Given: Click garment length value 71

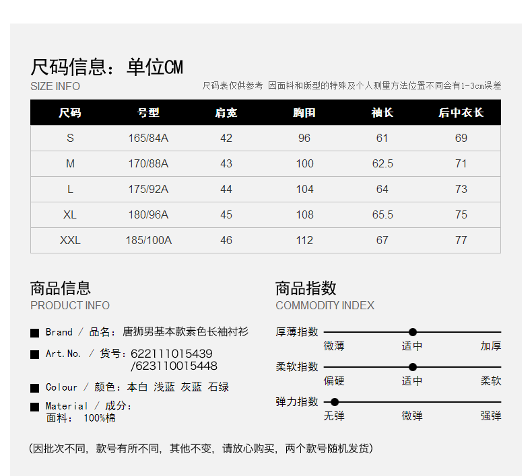Looking at the screenshot, I should pos(461,163).
